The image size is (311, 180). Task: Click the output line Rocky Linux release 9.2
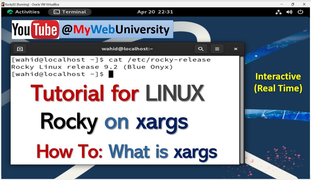[x=92, y=67]
